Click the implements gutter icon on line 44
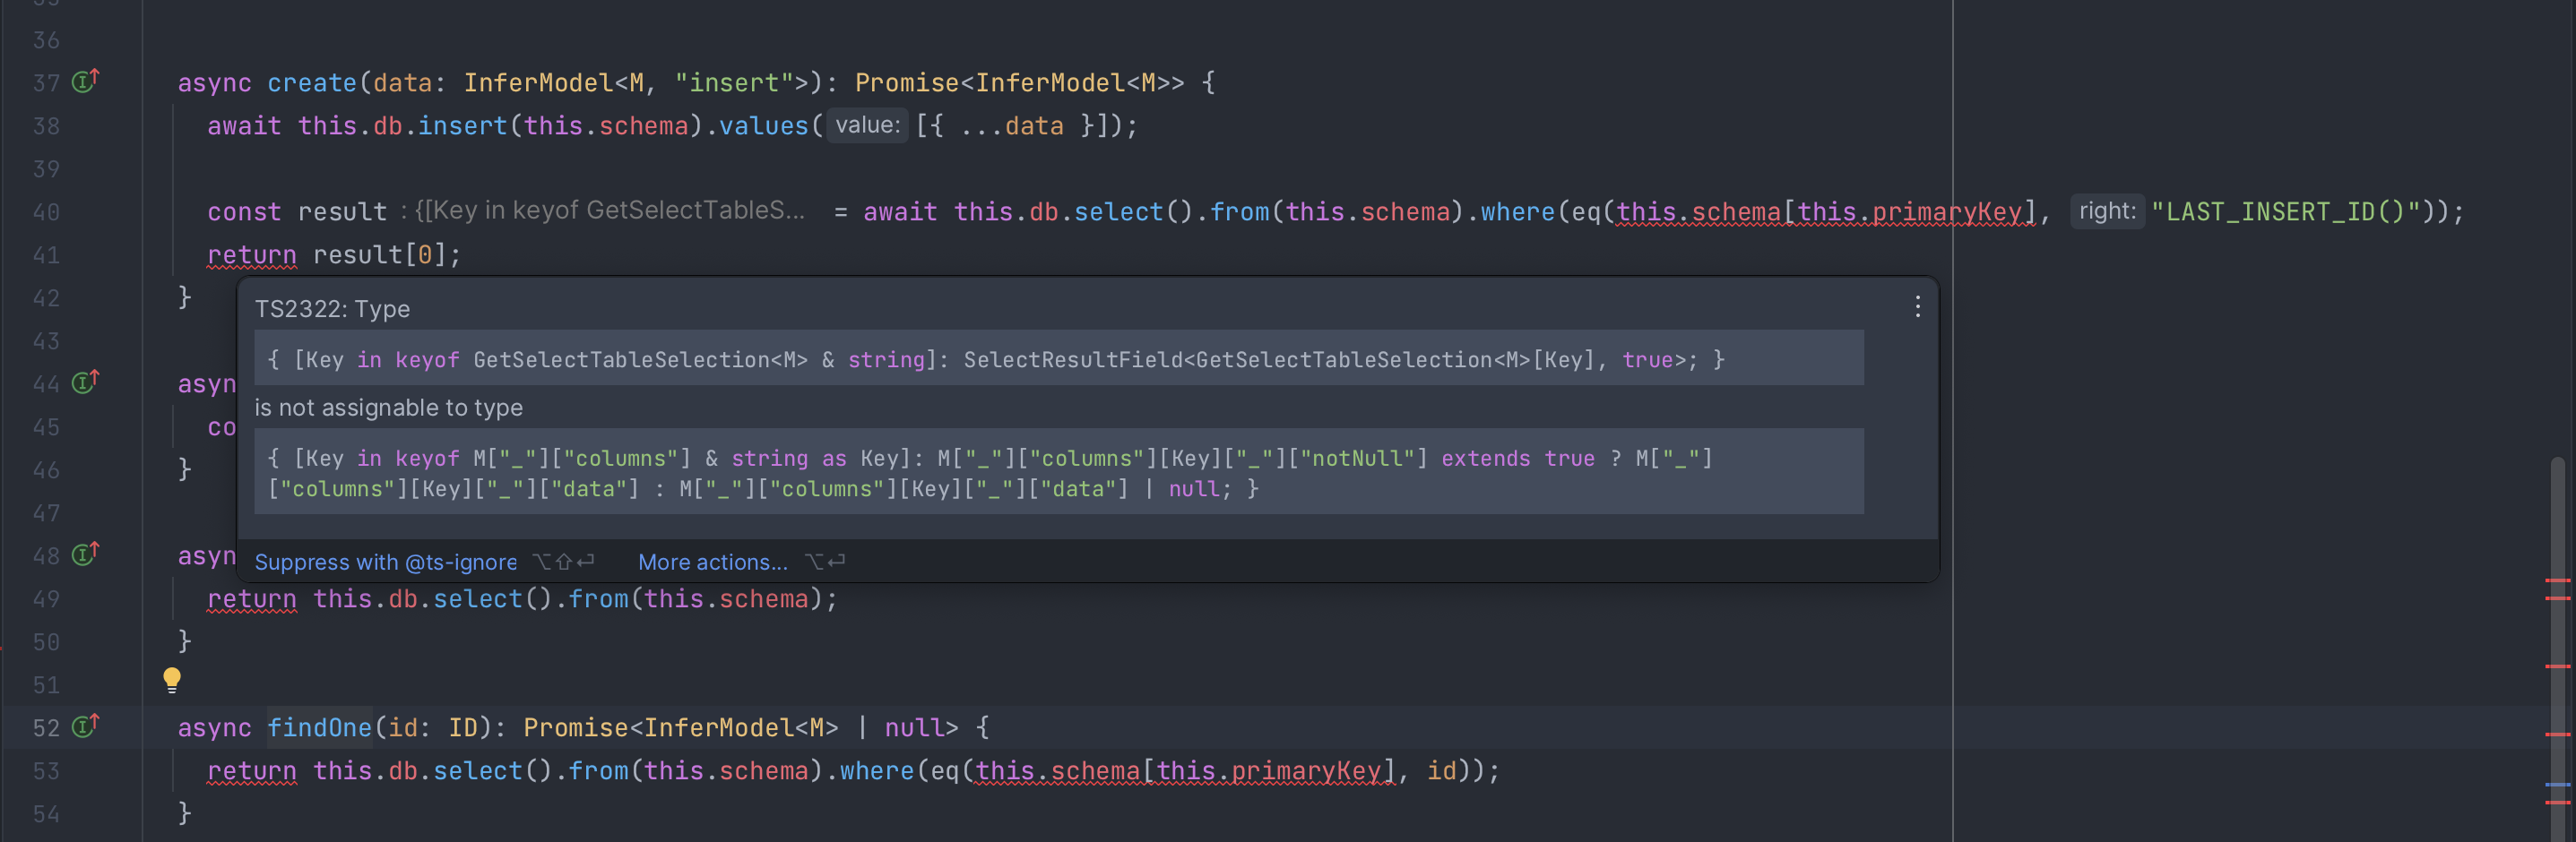The image size is (2576, 842). [x=86, y=382]
